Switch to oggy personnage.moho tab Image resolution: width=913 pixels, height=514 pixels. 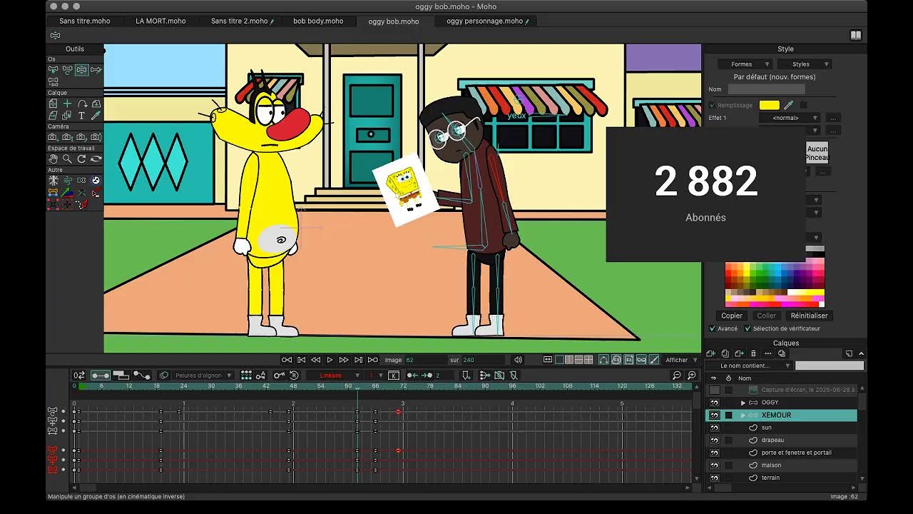[x=487, y=21]
